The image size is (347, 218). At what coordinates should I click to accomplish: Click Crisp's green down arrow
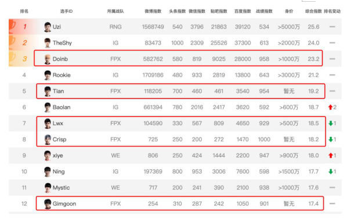331,140
